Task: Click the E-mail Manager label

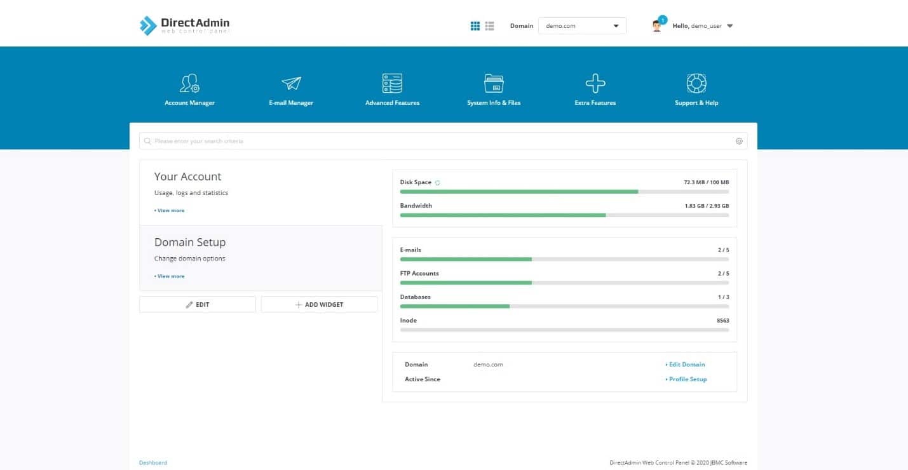Action: point(291,103)
